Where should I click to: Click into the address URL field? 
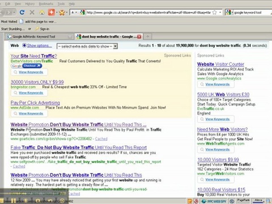pos(148,12)
